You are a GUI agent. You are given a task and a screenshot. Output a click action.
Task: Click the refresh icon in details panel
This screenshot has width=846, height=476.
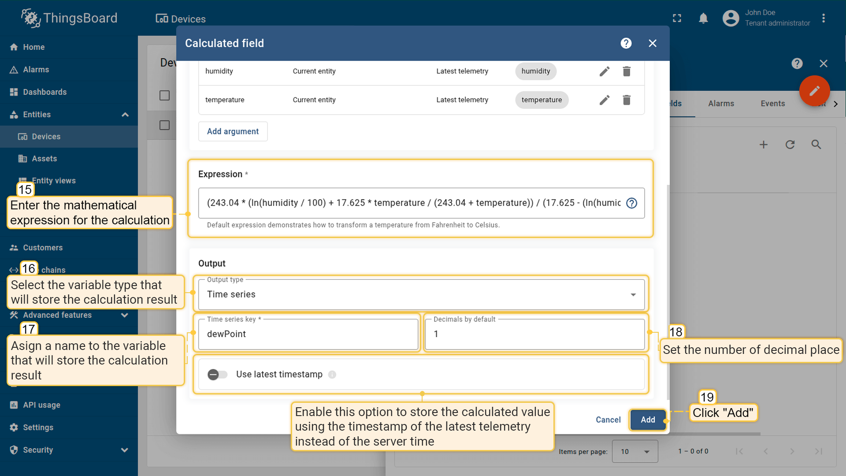click(x=790, y=145)
